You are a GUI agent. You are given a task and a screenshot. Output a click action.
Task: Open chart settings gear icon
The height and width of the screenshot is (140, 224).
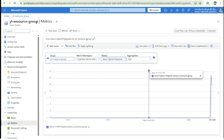(211, 46)
